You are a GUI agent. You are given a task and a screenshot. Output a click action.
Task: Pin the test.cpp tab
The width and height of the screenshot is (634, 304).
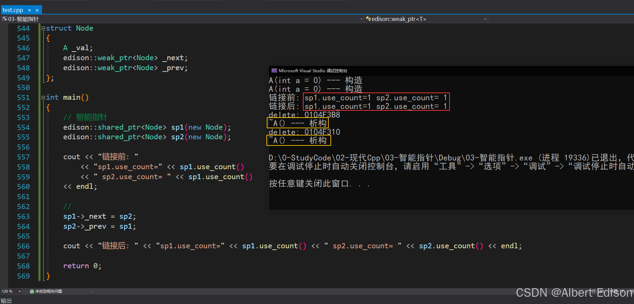click(30, 10)
